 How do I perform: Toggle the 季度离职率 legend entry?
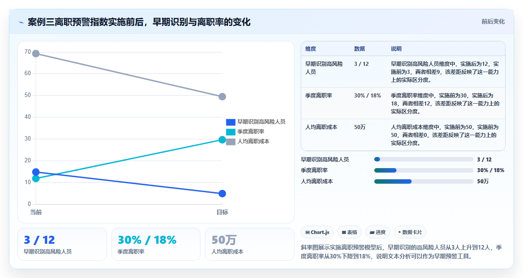[245, 132]
